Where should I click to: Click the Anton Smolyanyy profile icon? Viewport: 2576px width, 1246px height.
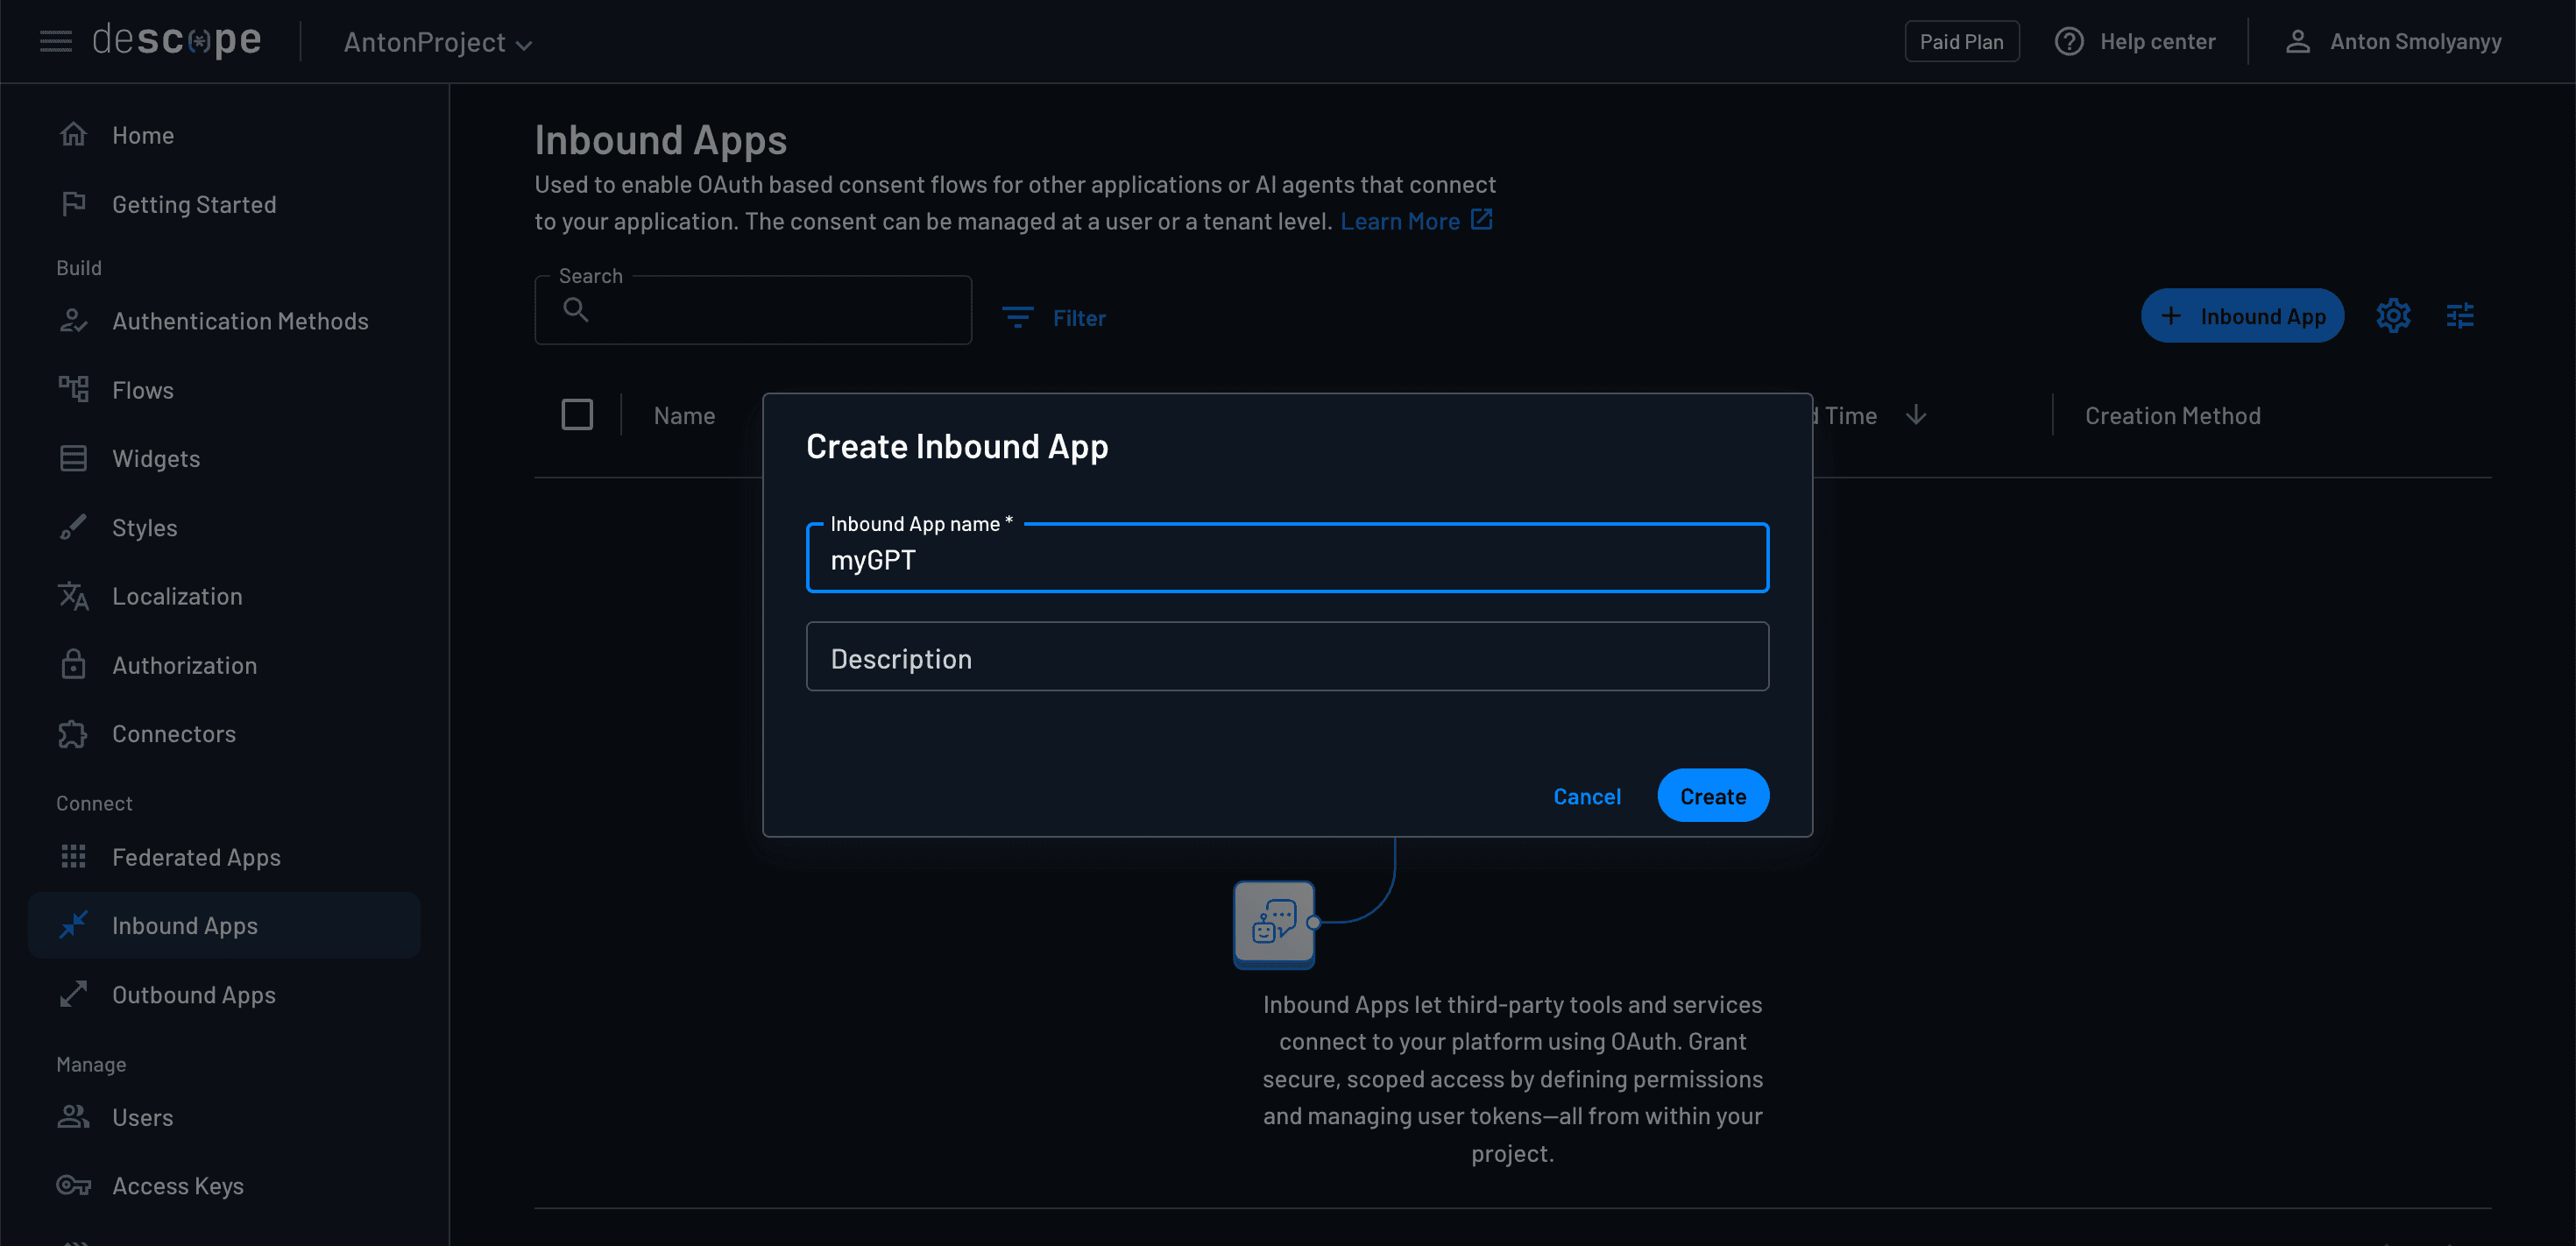(2297, 41)
